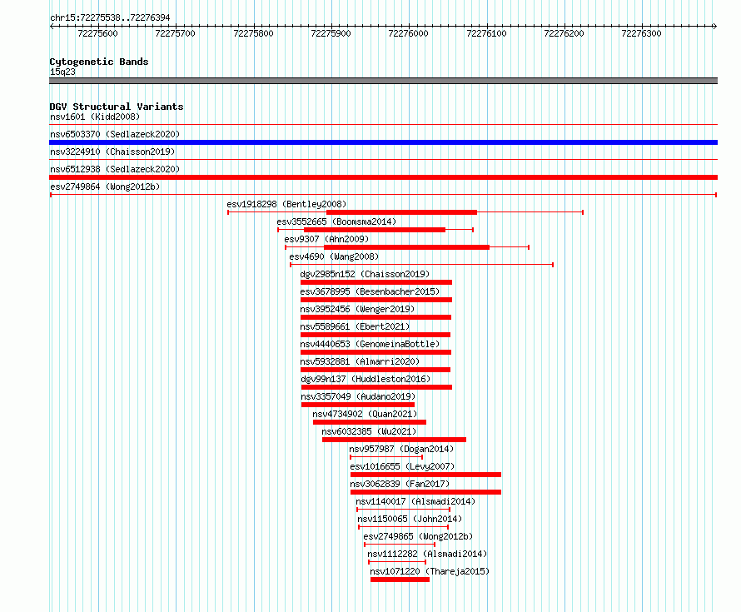
Task: Select the nsv5589661 red bar
Action: (375, 335)
